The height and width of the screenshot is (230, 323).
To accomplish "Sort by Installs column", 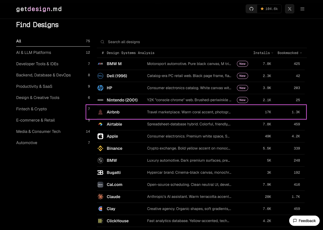I will (x=263, y=53).
